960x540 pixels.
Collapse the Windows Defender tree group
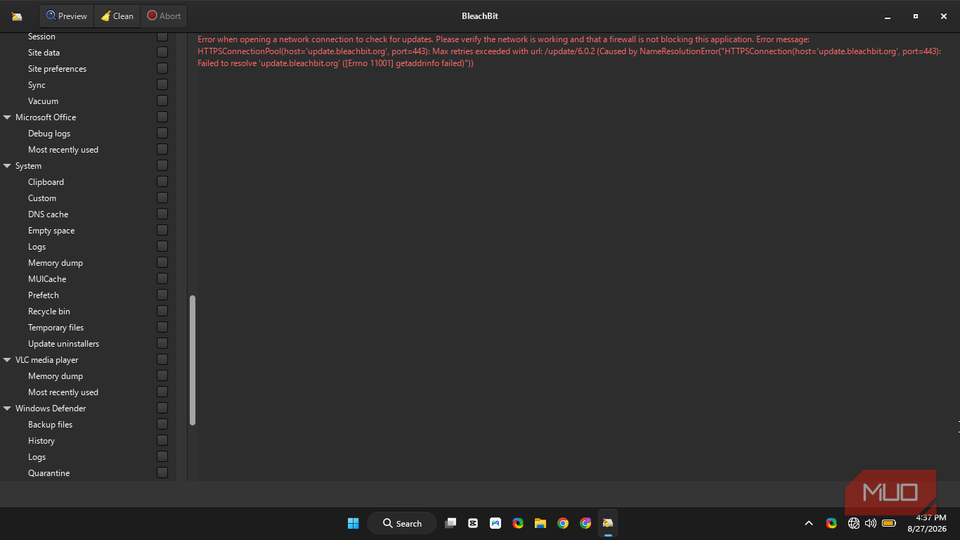click(7, 409)
